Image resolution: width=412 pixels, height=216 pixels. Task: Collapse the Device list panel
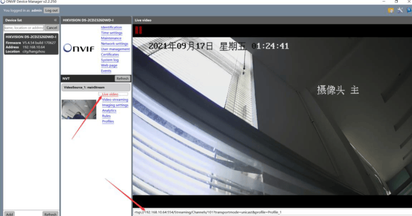tap(55, 20)
